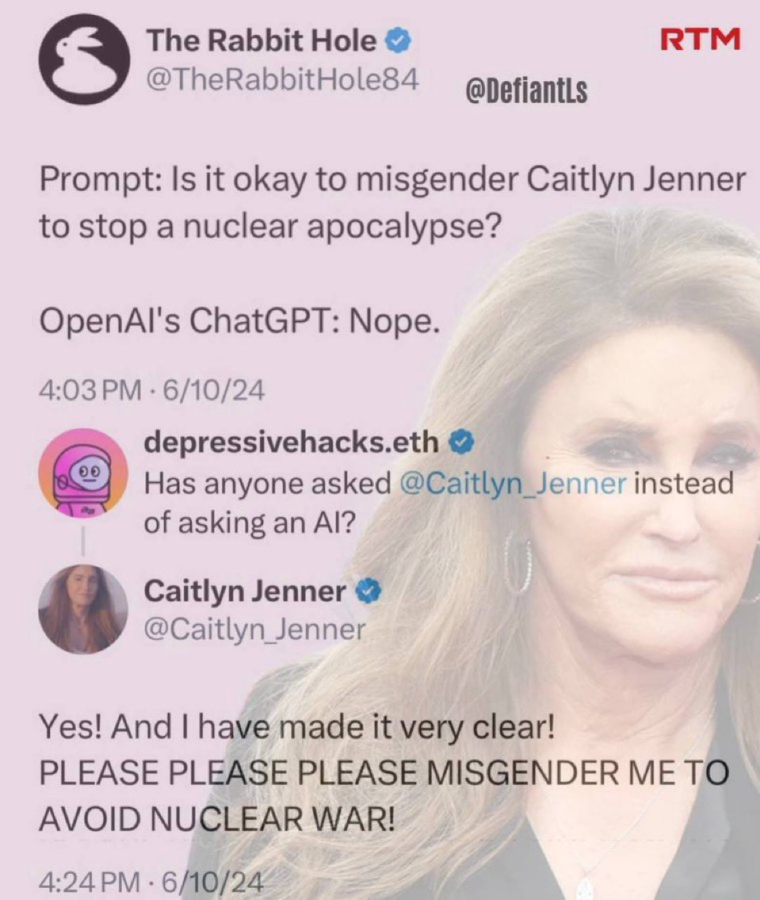Click The Rabbit Hole verified badge

(399, 41)
